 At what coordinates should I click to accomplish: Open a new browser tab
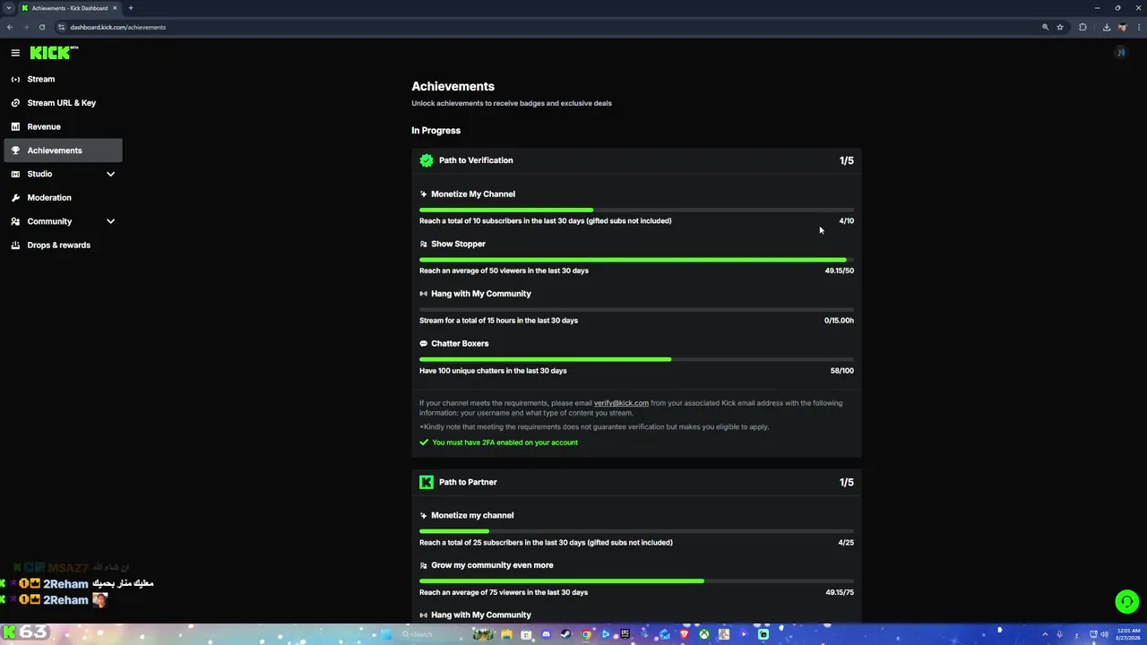click(x=131, y=8)
